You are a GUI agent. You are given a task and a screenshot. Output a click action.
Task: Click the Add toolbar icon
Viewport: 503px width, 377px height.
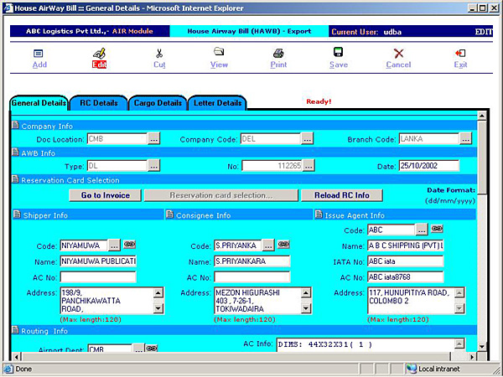click(39, 54)
